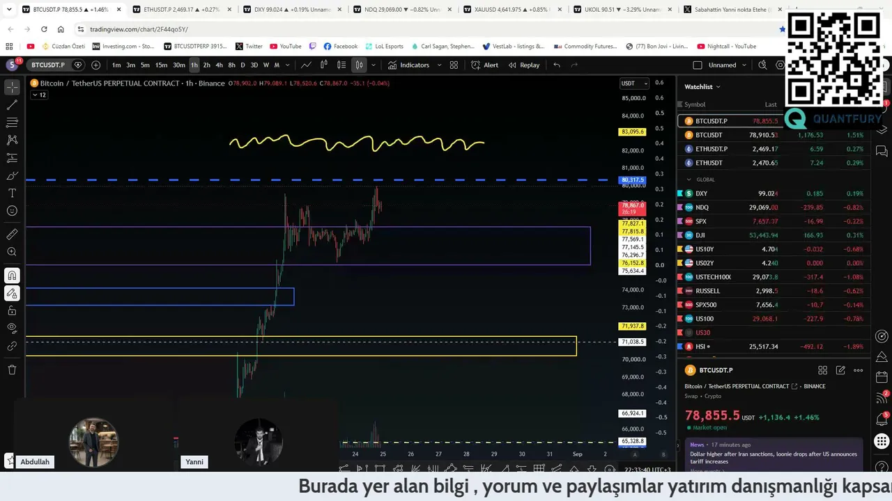Switch to the W weekly timeframe
Screen dimensions: 892x501
click(x=266, y=65)
